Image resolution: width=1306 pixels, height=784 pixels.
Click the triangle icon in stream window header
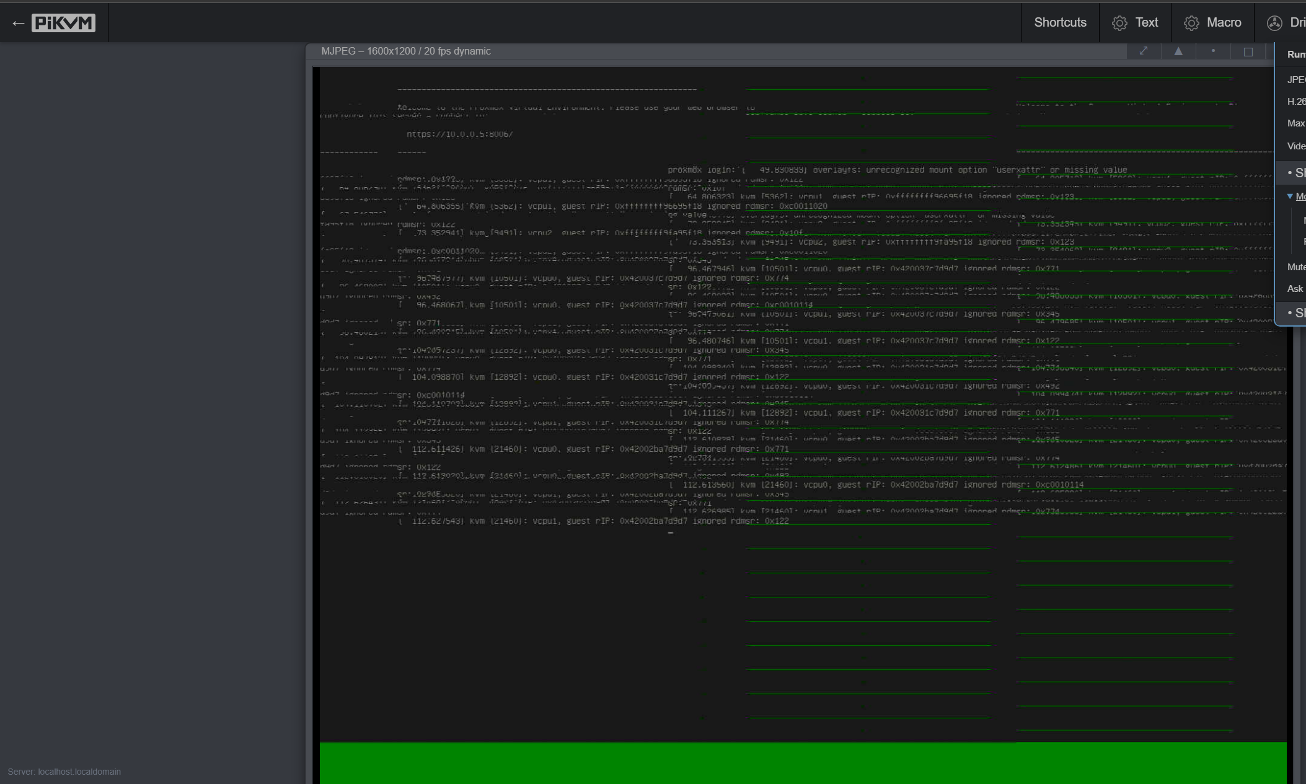click(x=1178, y=51)
